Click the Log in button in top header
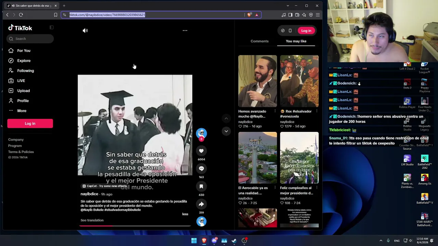 point(306,31)
